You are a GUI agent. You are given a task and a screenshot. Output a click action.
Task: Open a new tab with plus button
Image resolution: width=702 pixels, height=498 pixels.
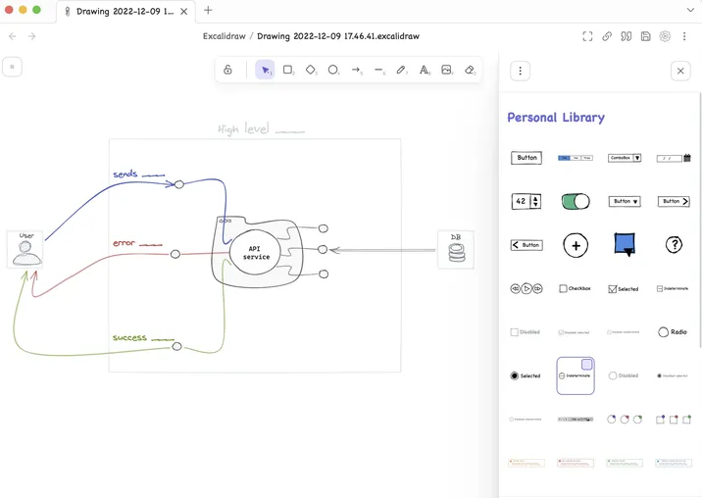[x=208, y=11]
